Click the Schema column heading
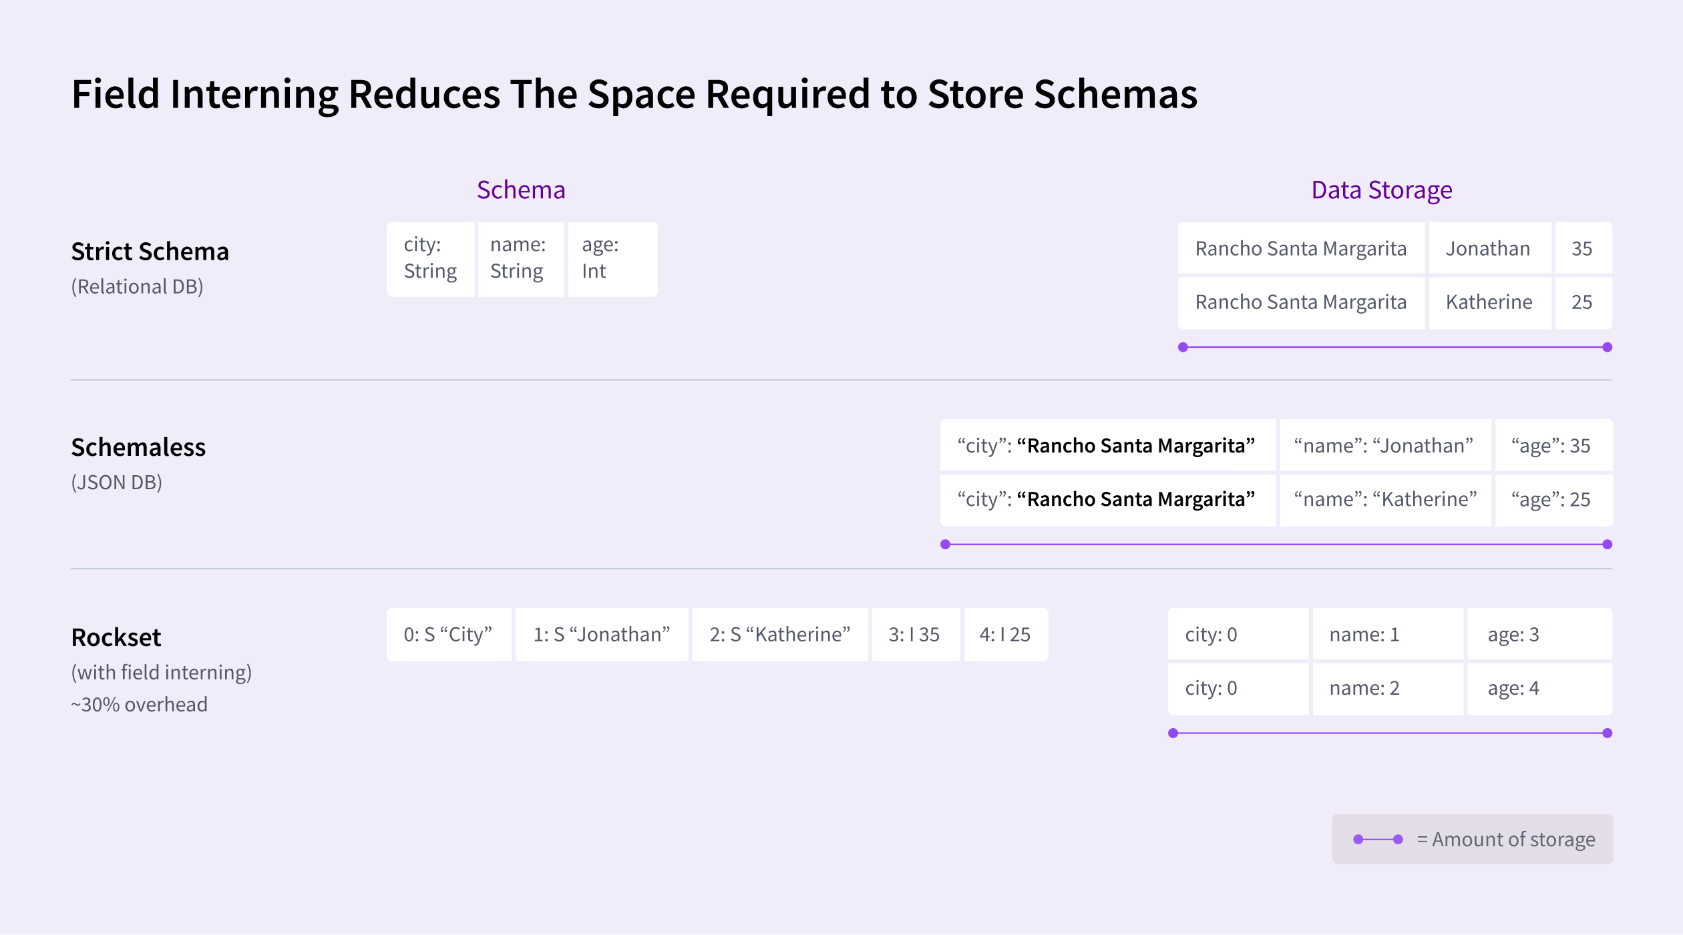The height and width of the screenshot is (935, 1683). 521,190
